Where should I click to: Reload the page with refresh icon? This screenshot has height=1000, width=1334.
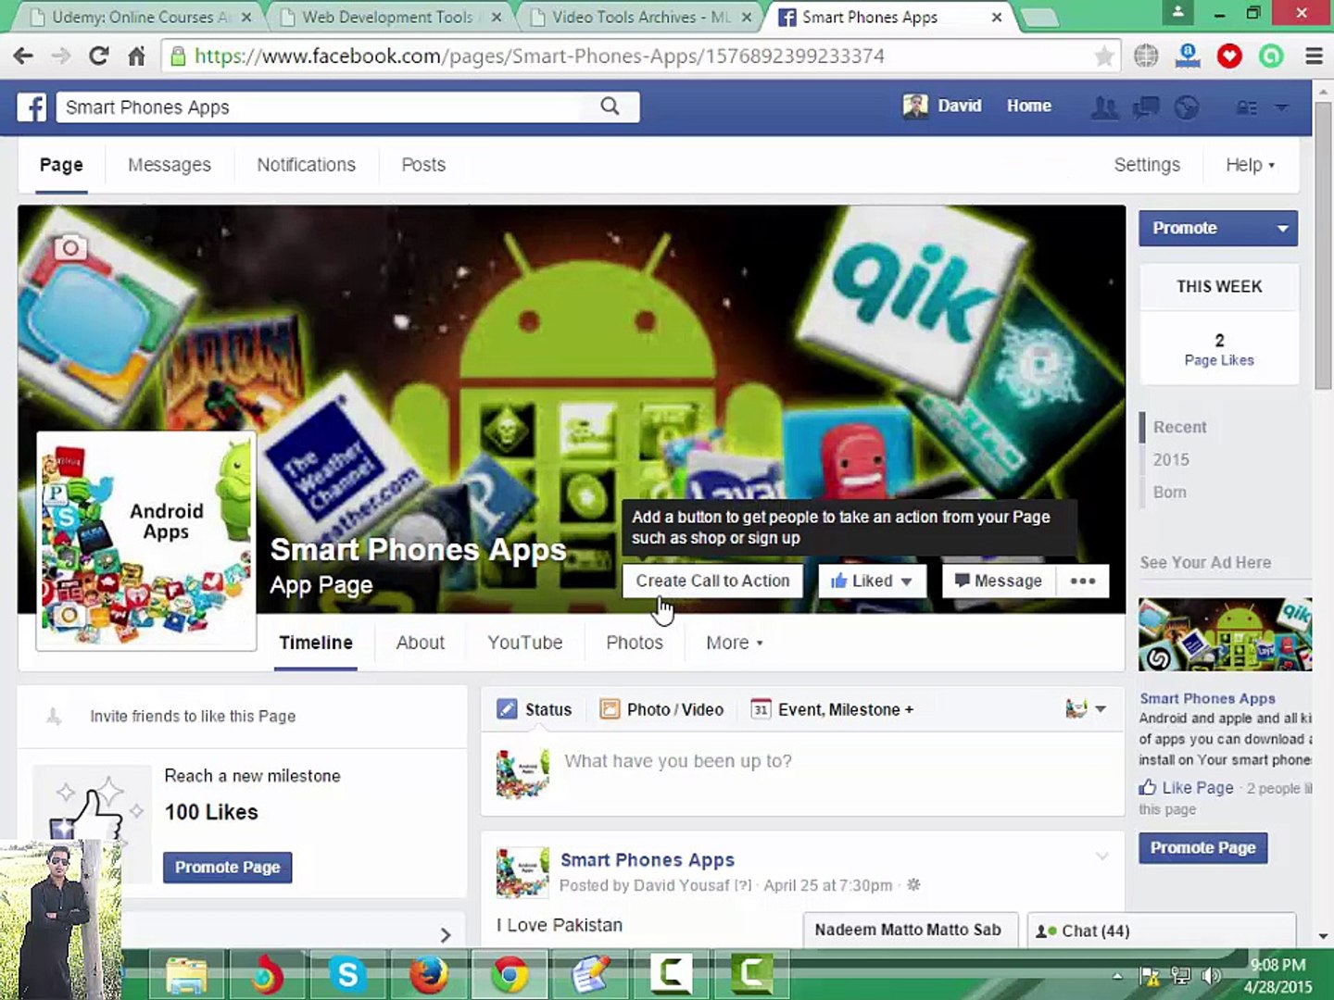tap(99, 56)
